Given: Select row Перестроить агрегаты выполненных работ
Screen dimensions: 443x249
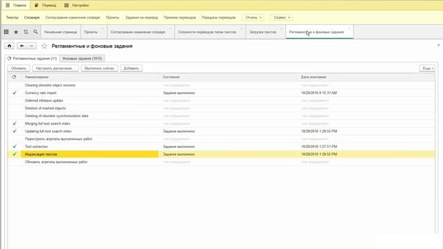Looking at the screenshot, I should coord(221,139).
